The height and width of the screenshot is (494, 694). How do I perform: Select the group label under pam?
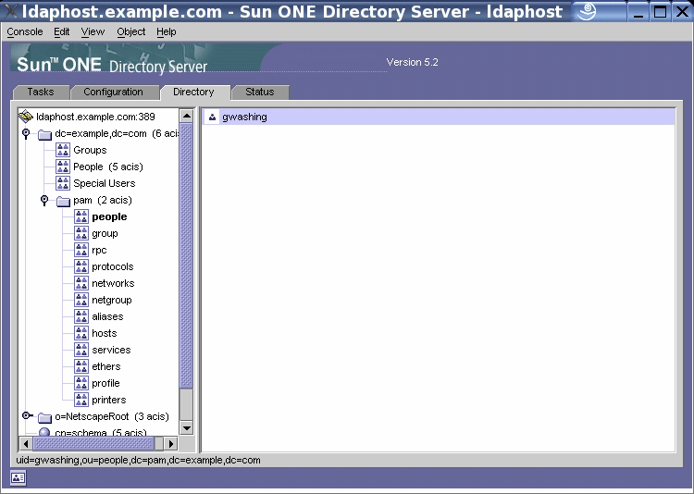pyautogui.click(x=105, y=234)
